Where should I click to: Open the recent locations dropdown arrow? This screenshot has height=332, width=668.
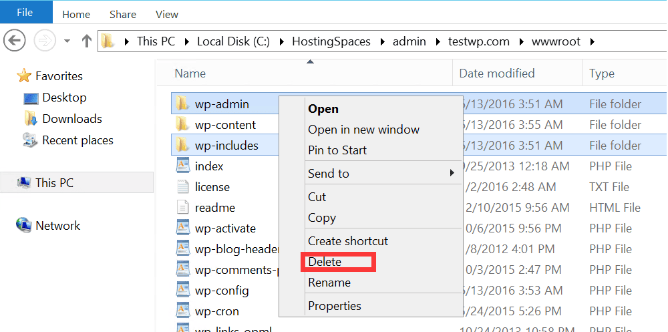coord(67,41)
